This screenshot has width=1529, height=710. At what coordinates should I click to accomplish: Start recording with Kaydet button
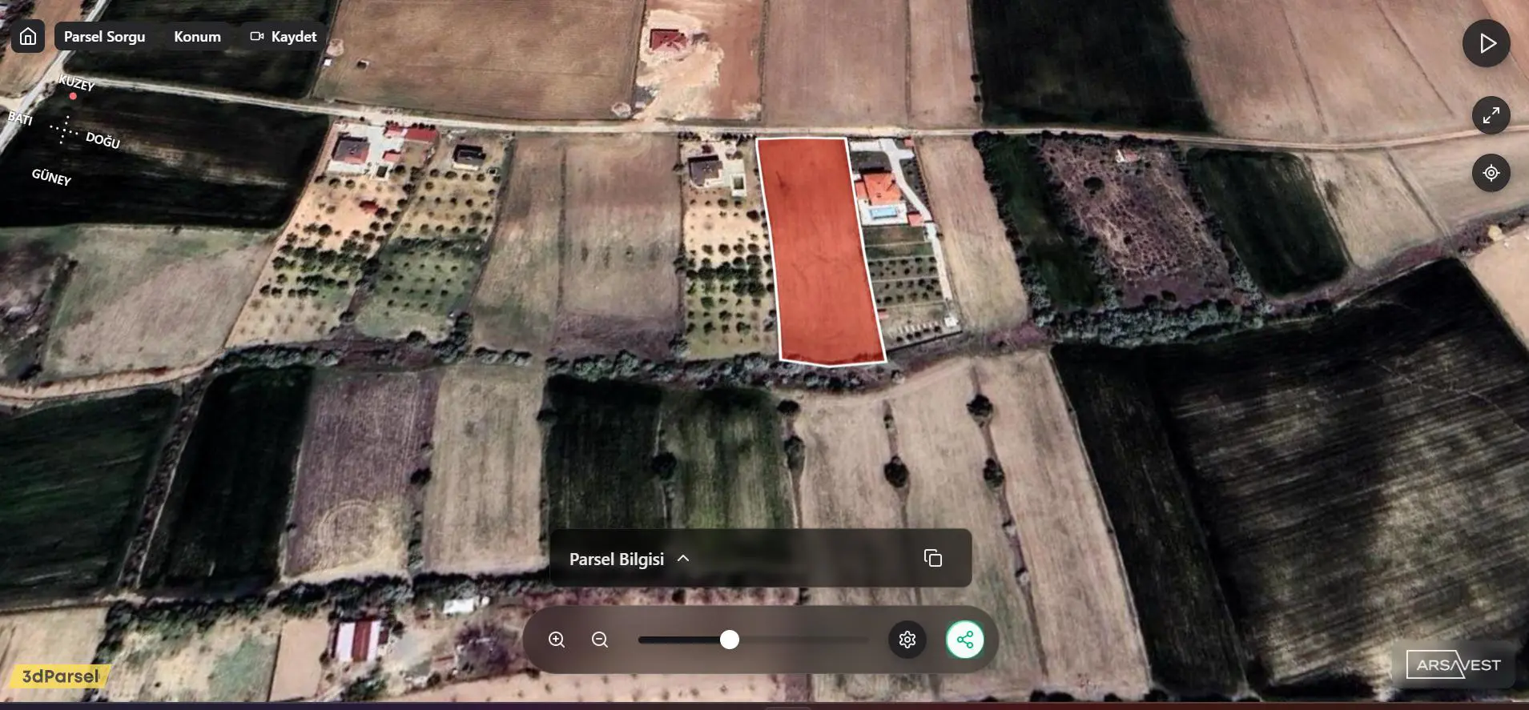coord(284,37)
